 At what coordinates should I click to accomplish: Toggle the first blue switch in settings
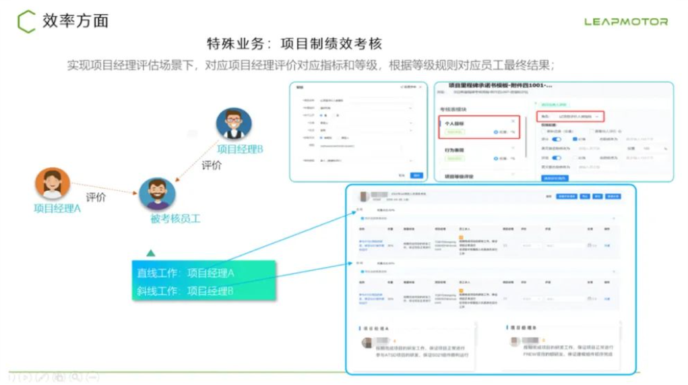[557, 139]
